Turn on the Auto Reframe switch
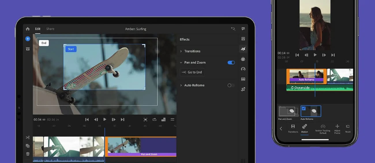Viewport: 375px width, 163px height. point(231,85)
